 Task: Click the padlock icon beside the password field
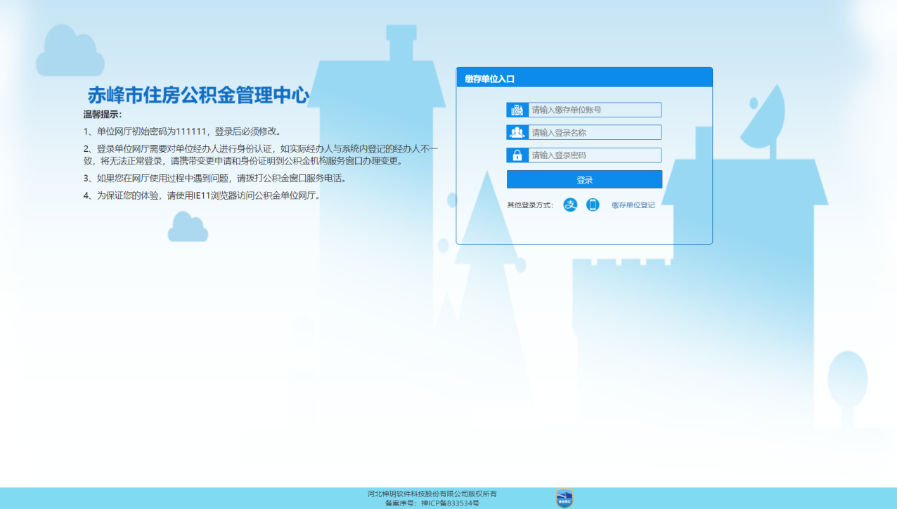click(x=517, y=155)
